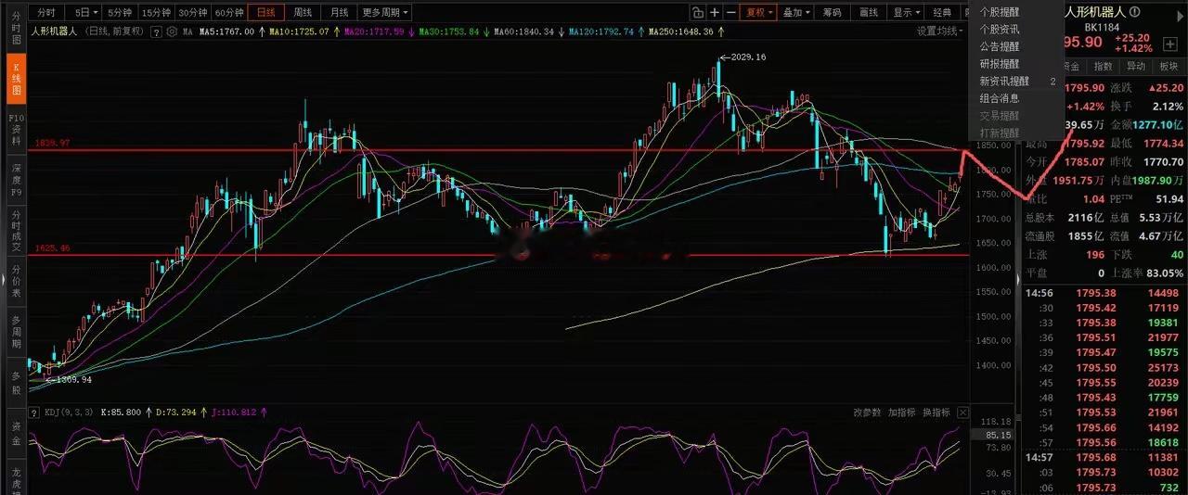The width and height of the screenshot is (1188, 495).
Task: Open the 分时图 sidebar view
Action: pos(16,30)
